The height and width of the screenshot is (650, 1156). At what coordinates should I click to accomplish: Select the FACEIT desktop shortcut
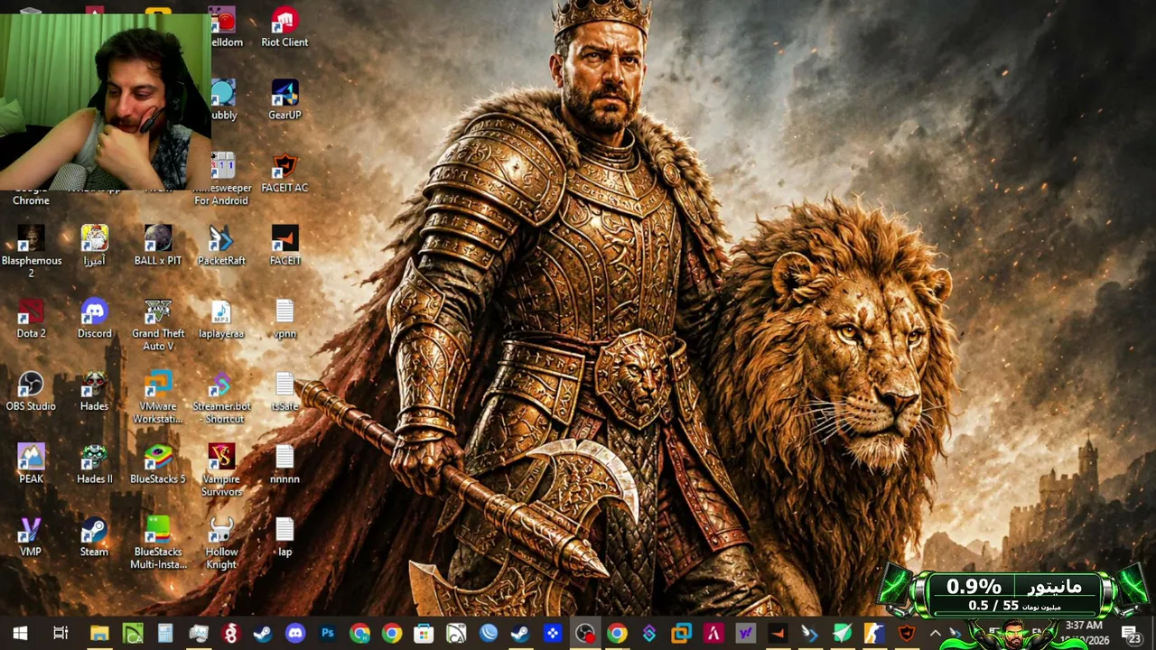284,246
